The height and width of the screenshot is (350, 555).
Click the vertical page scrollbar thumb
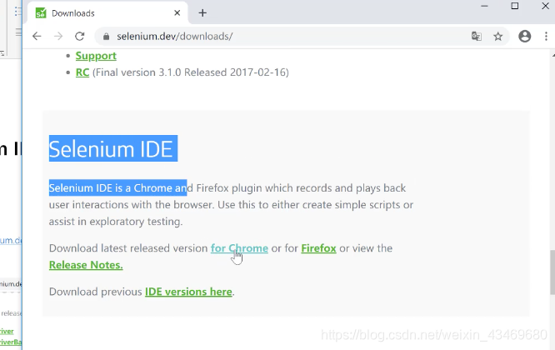click(552, 272)
